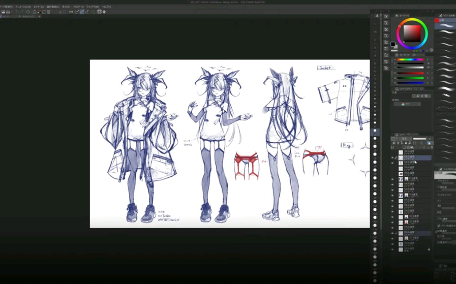Toggle the checked brush tip checkbox in tool property
Image resolution: width=456 pixels, height=284 pixels.
coord(439,226)
